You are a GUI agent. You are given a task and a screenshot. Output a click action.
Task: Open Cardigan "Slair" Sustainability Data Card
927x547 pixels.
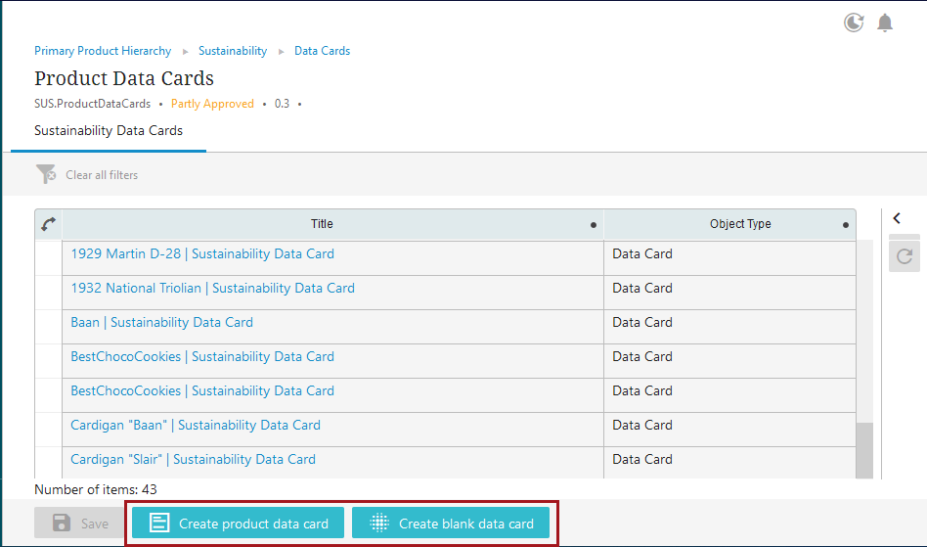[x=193, y=459]
